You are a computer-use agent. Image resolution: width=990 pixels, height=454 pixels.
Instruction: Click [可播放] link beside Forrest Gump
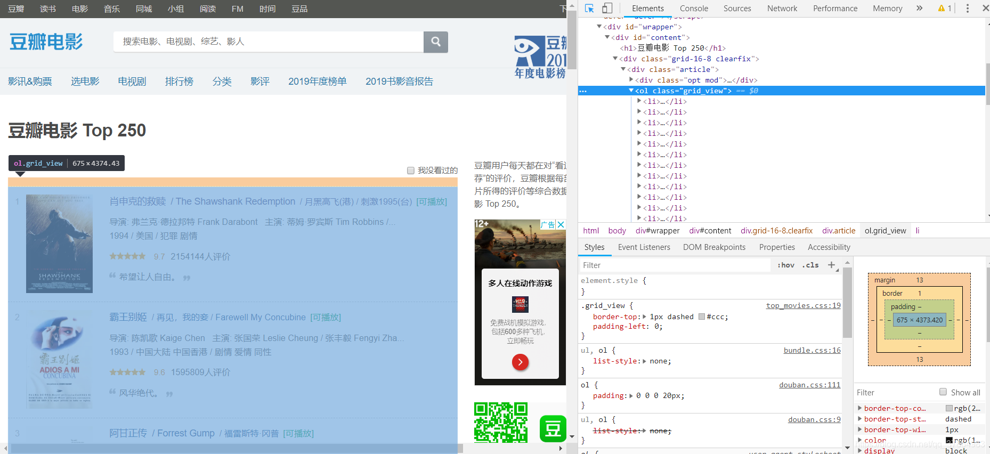pyautogui.click(x=298, y=433)
